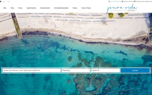Image resolution: width=152 pixels, height=95 pixels.
Task: Open the Apartments menu item
Action: point(31,8)
